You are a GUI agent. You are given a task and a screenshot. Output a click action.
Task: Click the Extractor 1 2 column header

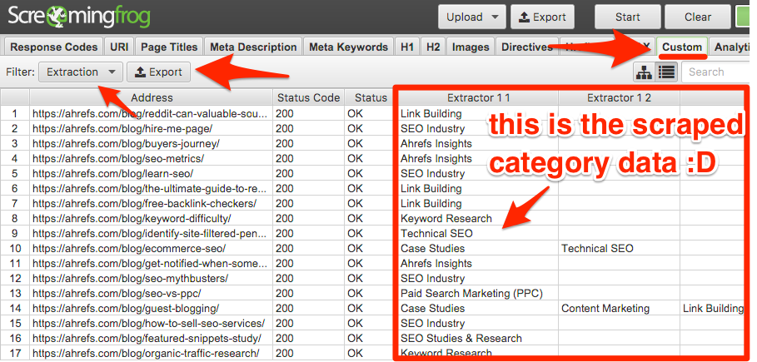(x=620, y=97)
